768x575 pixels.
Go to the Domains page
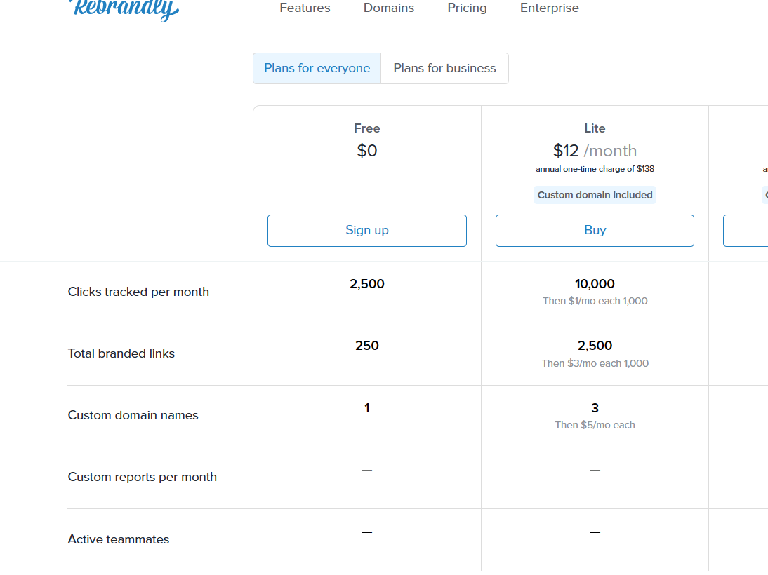click(389, 8)
